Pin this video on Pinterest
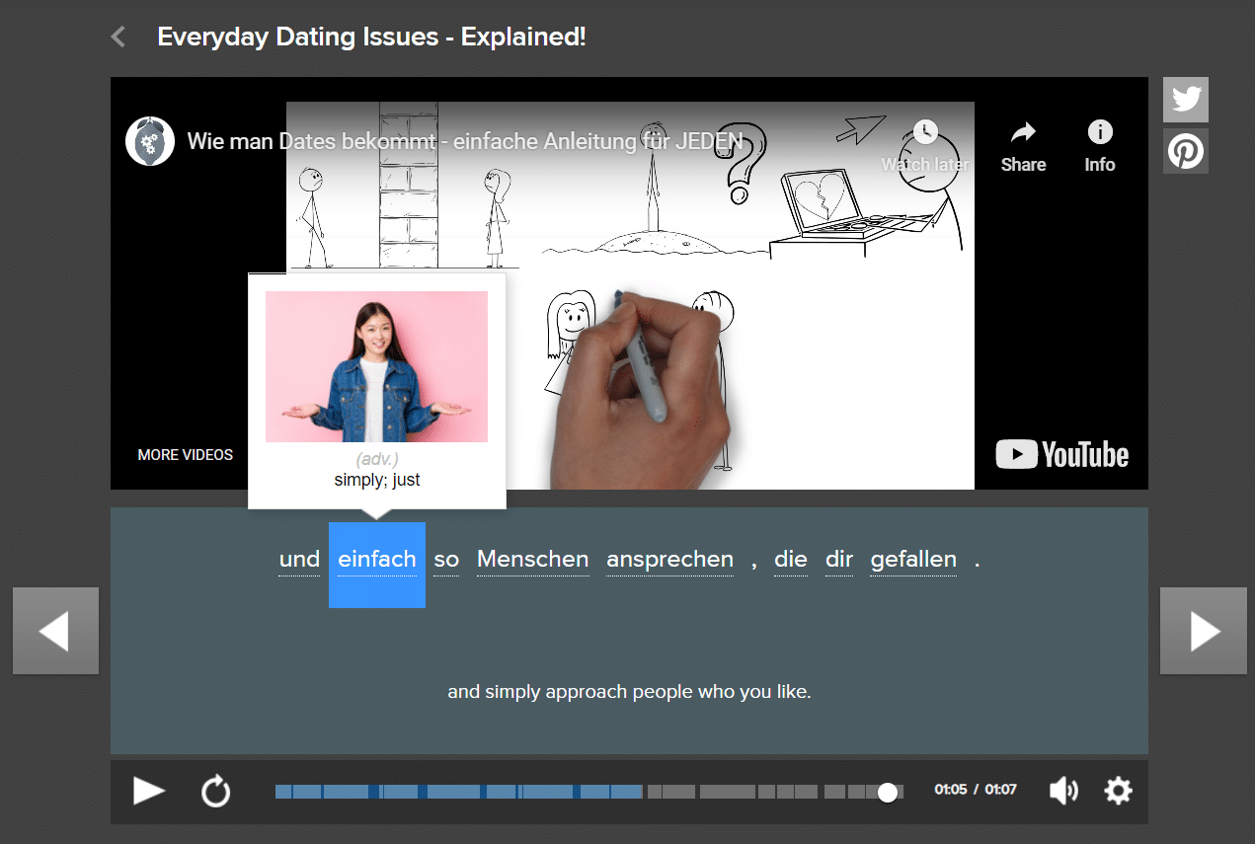1255x844 pixels. point(1185,152)
